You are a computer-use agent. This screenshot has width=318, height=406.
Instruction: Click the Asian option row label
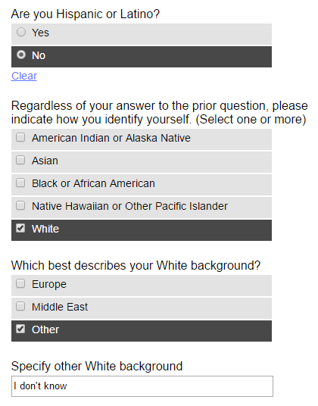pyautogui.click(x=45, y=161)
